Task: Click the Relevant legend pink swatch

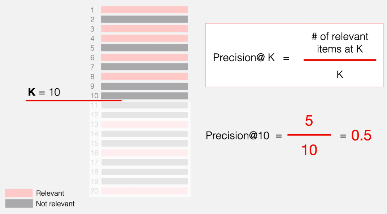Action: (x=19, y=193)
